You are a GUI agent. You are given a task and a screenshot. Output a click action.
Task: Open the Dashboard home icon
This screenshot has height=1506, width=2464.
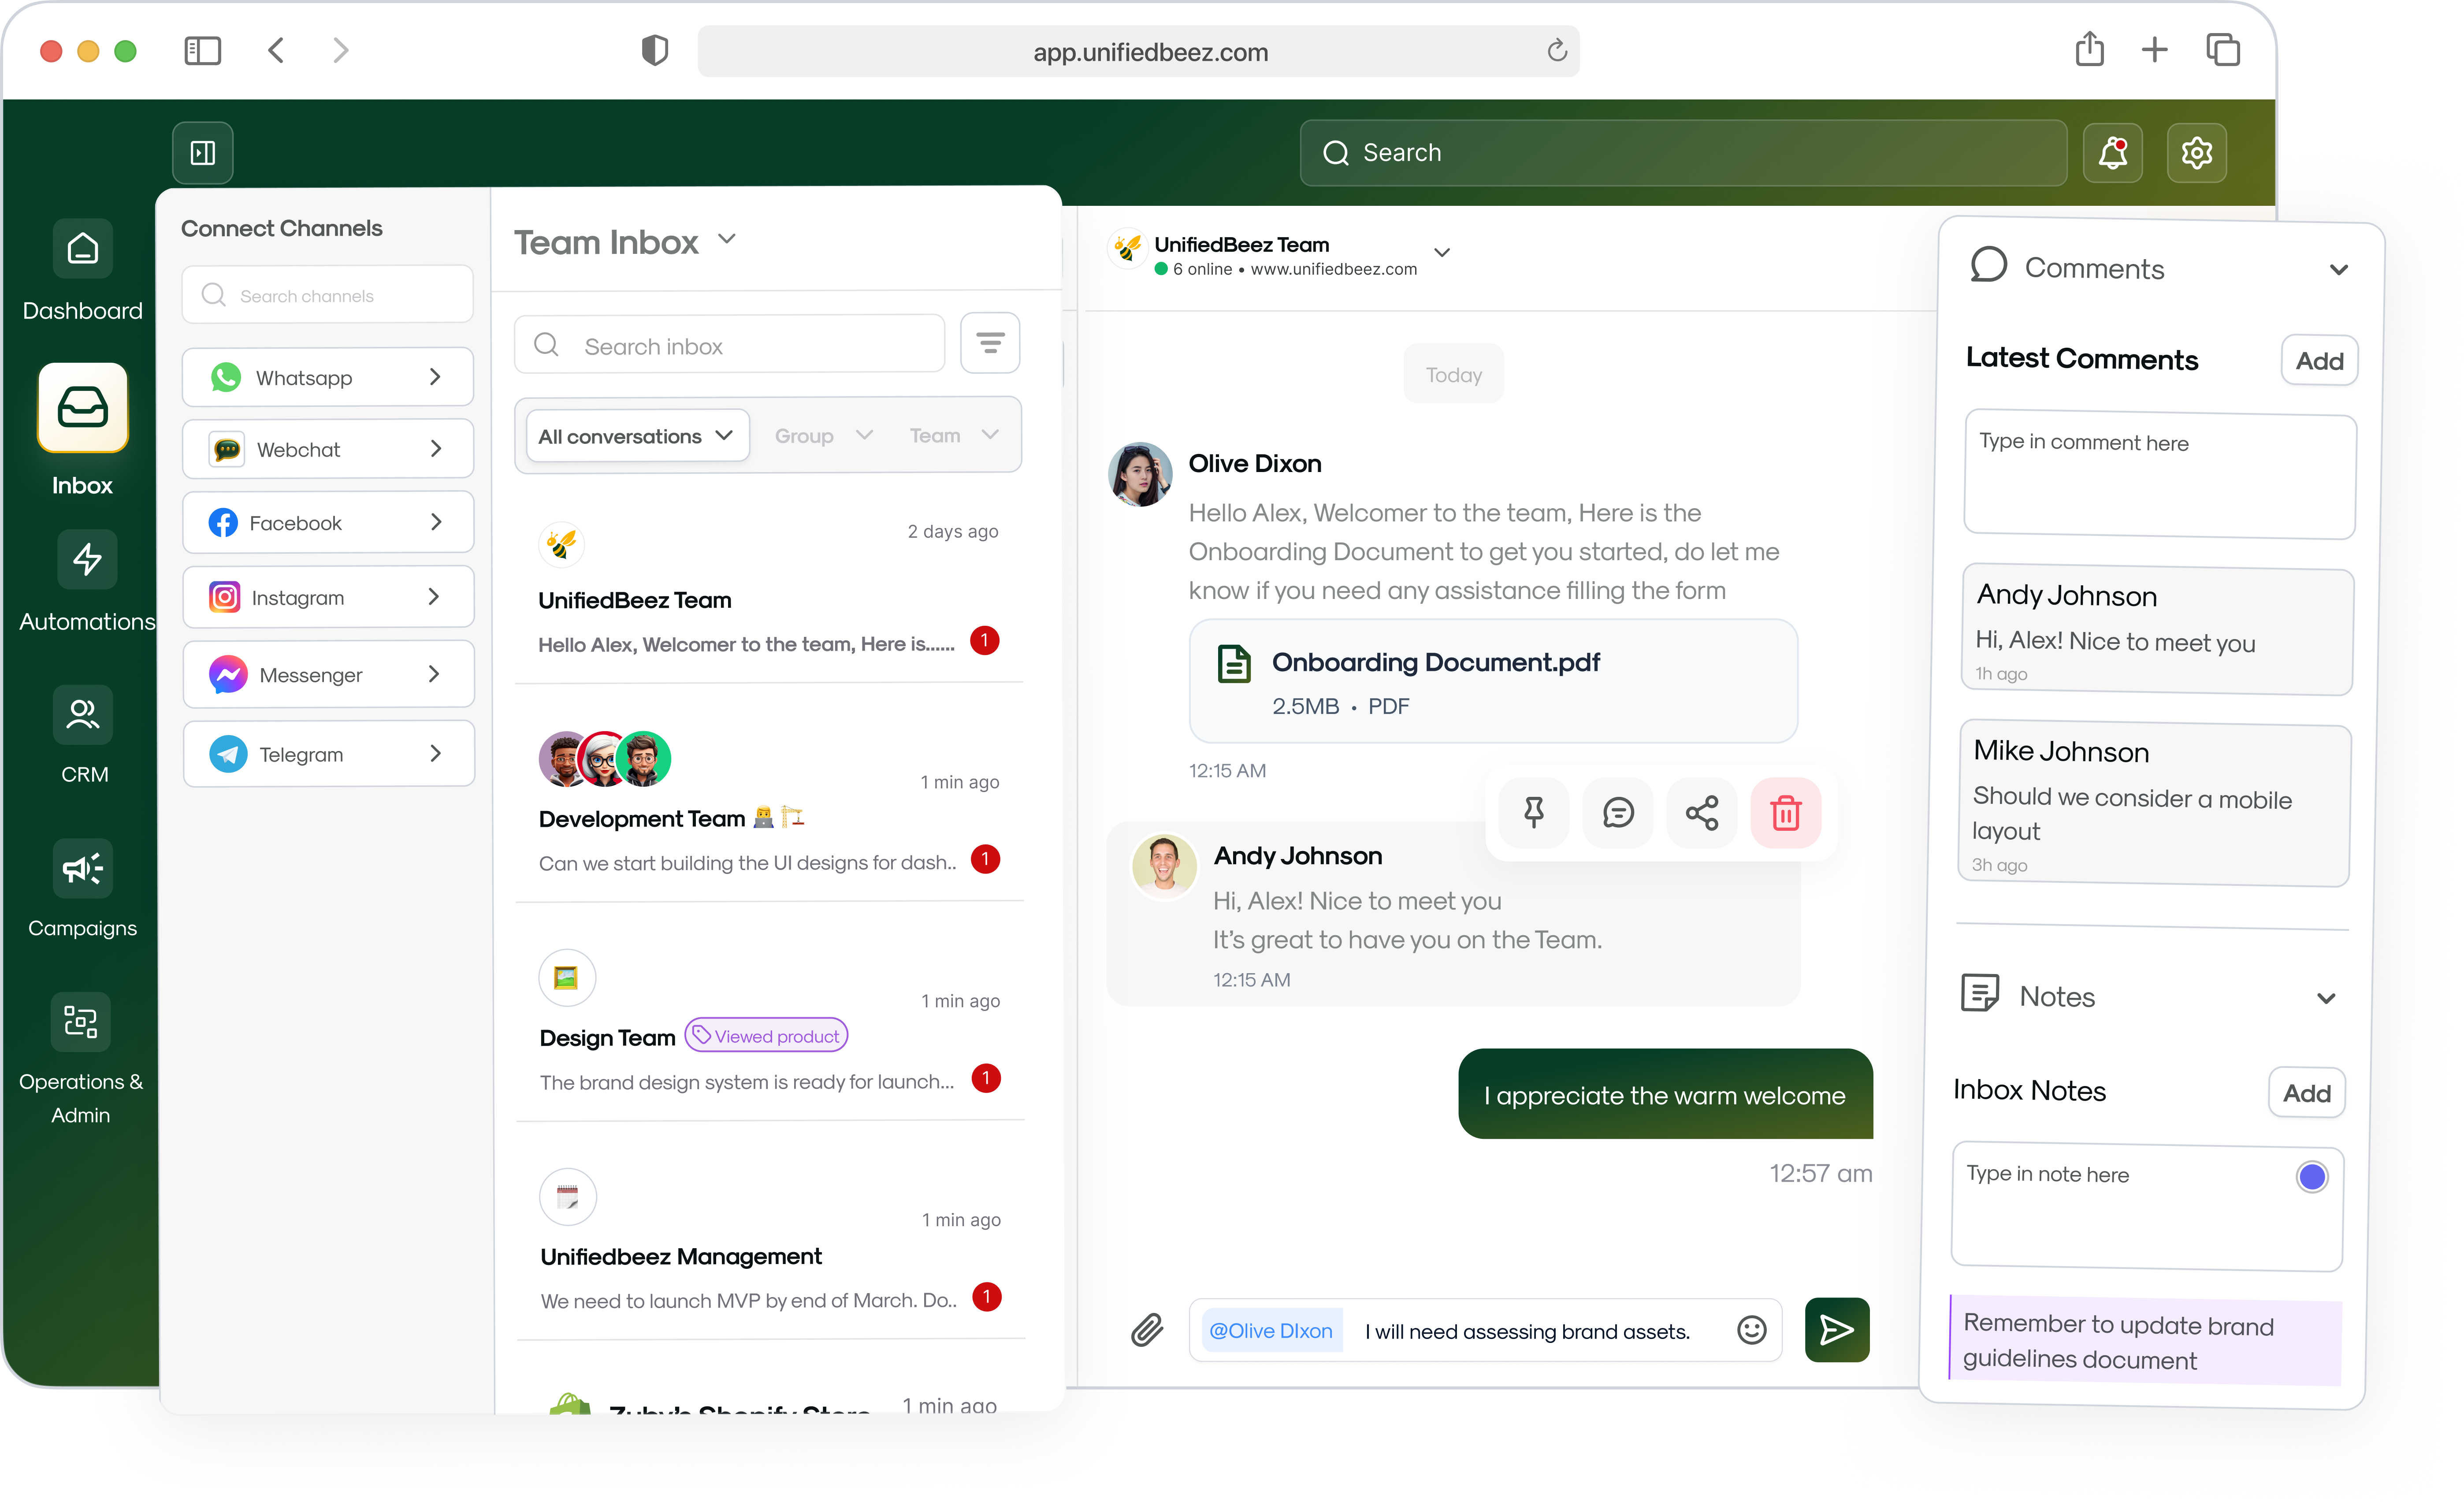coord(83,248)
